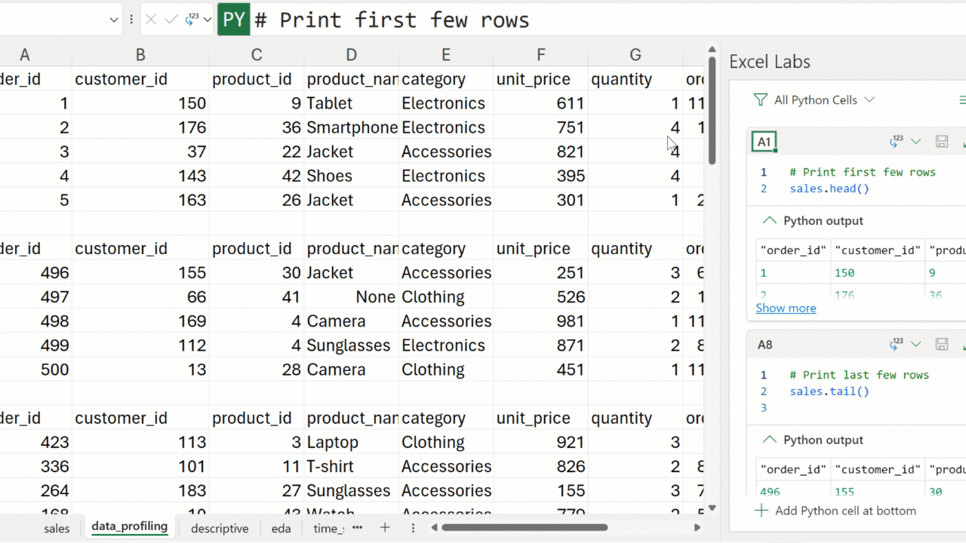966x543 pixels.
Task: Save the A8 Python cell with disk icon
Action: click(x=941, y=345)
